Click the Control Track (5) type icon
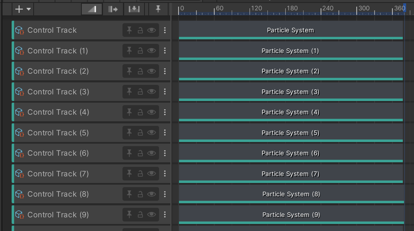Image resolution: width=414 pixels, height=231 pixels. (20, 132)
